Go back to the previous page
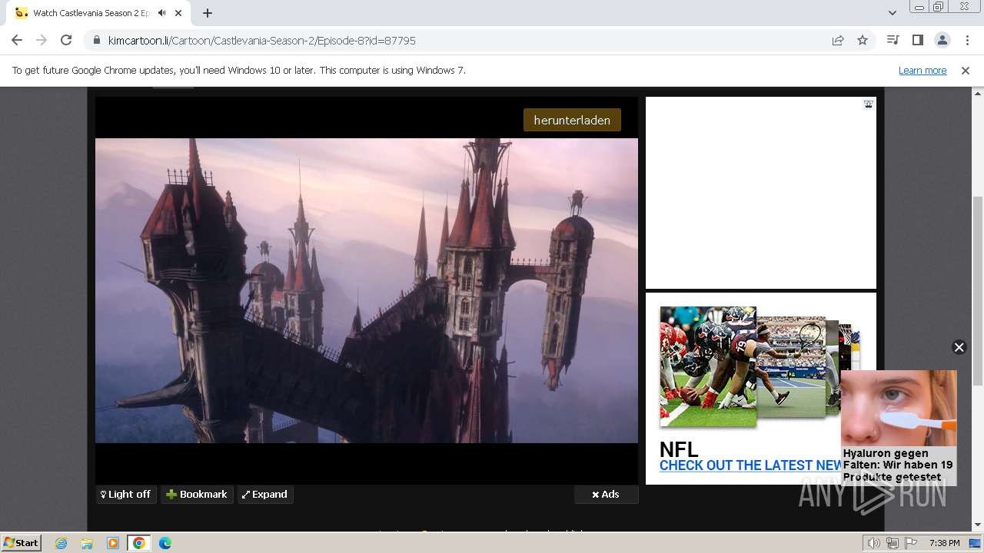 (17, 40)
